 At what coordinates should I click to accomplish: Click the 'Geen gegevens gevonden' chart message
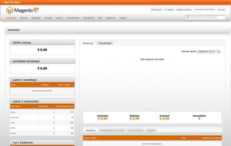pyautogui.click(x=152, y=59)
